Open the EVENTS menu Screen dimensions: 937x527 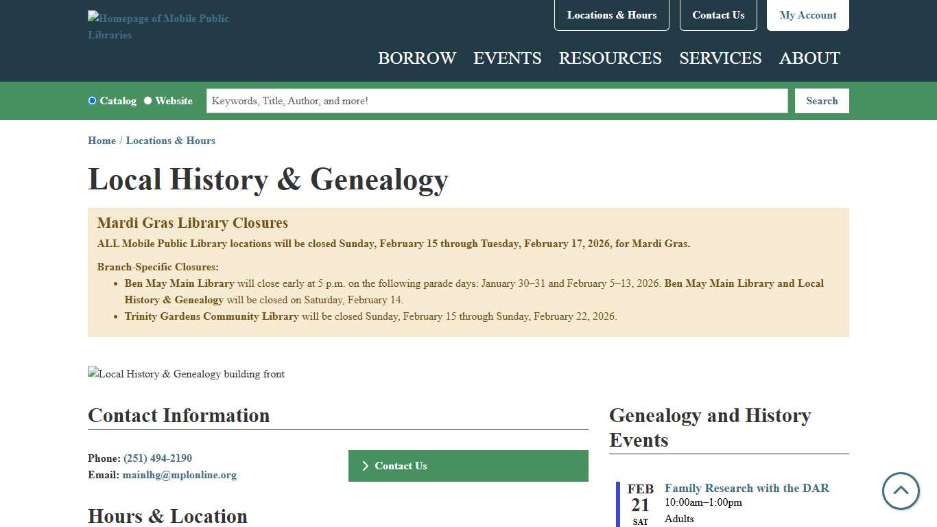click(507, 58)
